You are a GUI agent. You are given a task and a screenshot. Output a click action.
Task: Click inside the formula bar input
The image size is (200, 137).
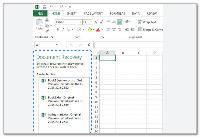point(129,45)
